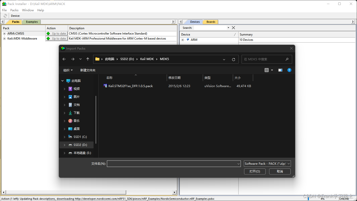Click the ONLINE status bar indicator
This screenshot has width=357, height=201.
344,199
